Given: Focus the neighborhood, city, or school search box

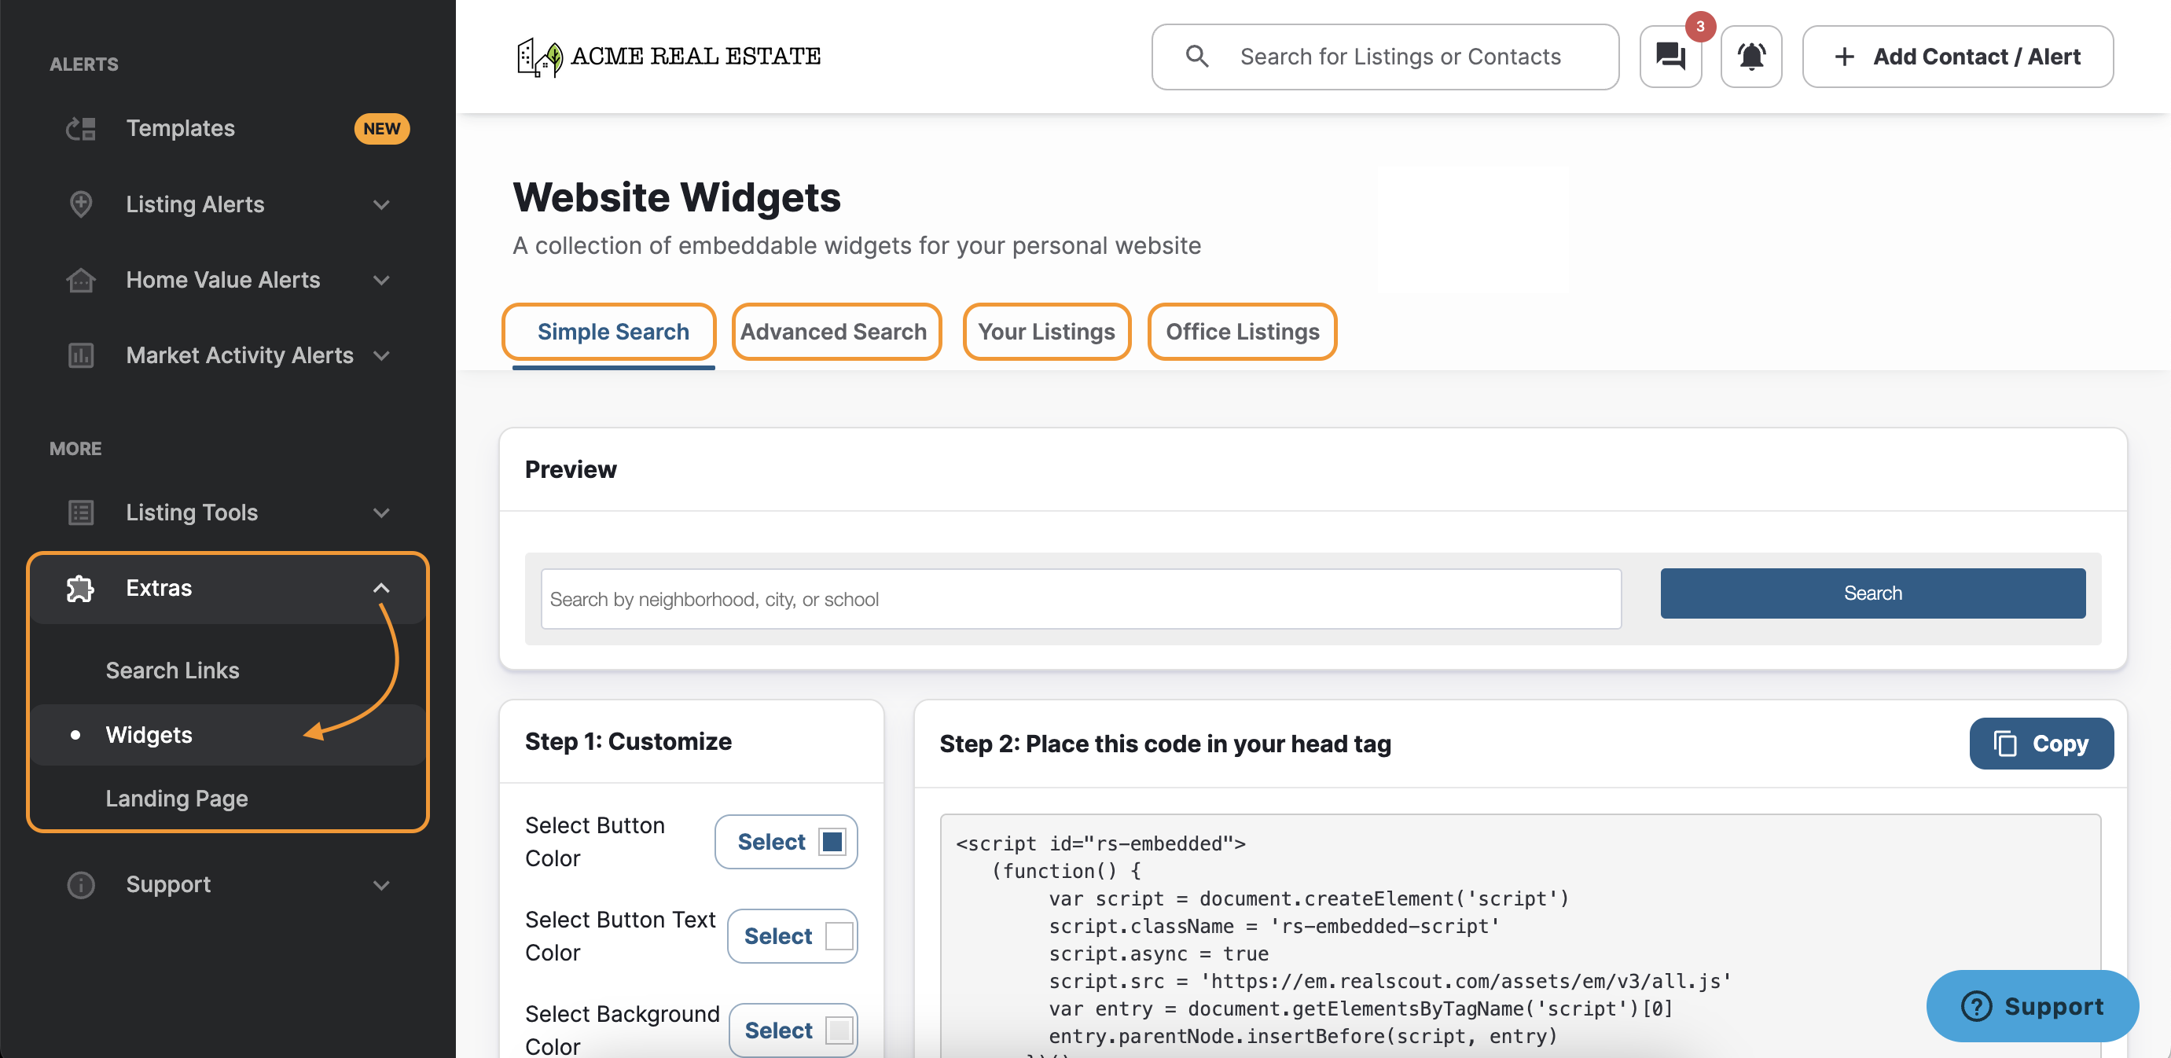Looking at the screenshot, I should pyautogui.click(x=1082, y=598).
